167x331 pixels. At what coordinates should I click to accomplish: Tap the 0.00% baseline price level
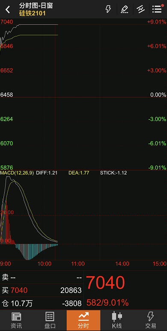pyautogui.click(x=158, y=95)
